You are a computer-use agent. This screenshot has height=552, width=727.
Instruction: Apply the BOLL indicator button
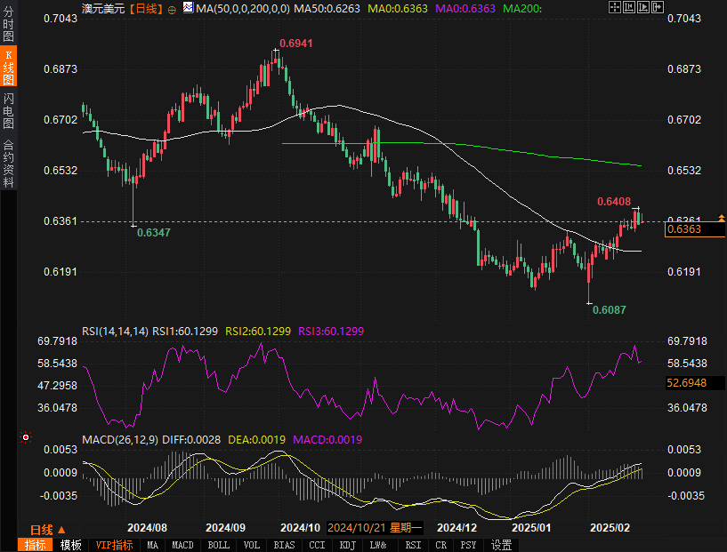pyautogui.click(x=218, y=545)
